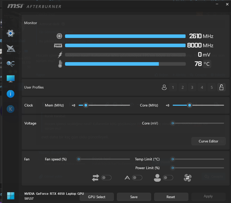Toggle the profile lock padlock icon
The image size is (231, 203).
pos(221,87)
